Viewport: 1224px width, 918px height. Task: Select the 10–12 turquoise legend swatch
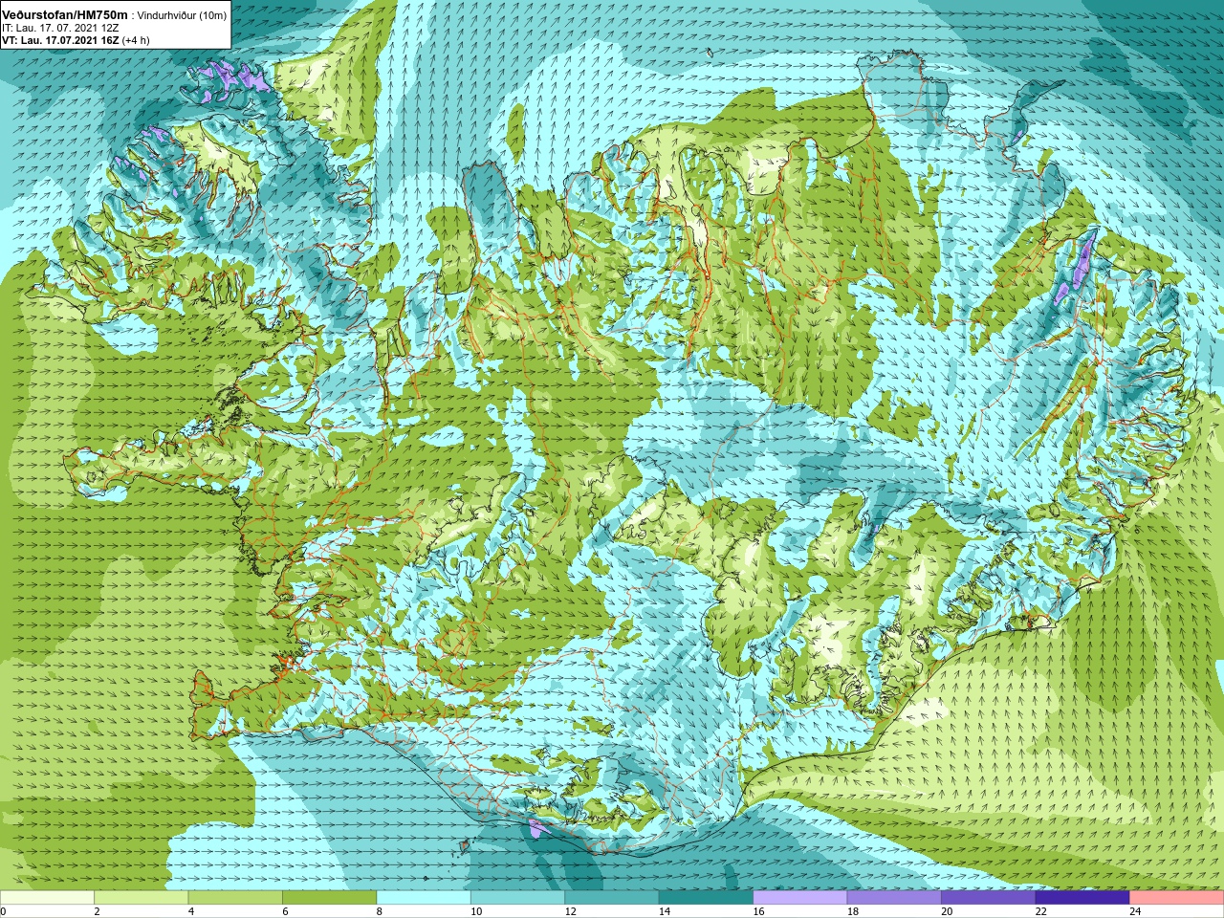click(517, 897)
